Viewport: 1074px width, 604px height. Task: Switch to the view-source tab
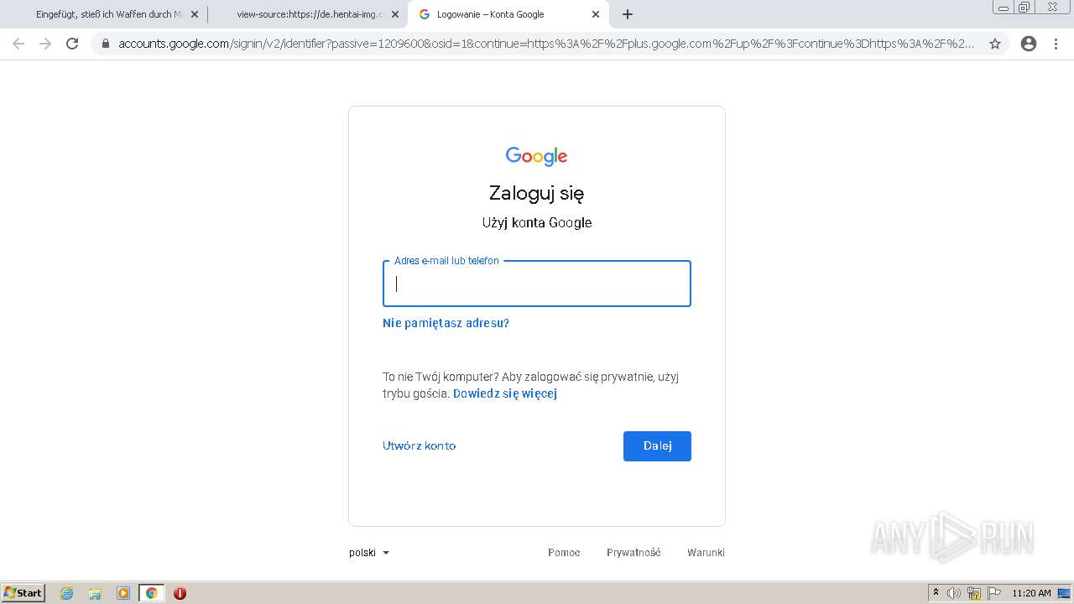(307, 14)
